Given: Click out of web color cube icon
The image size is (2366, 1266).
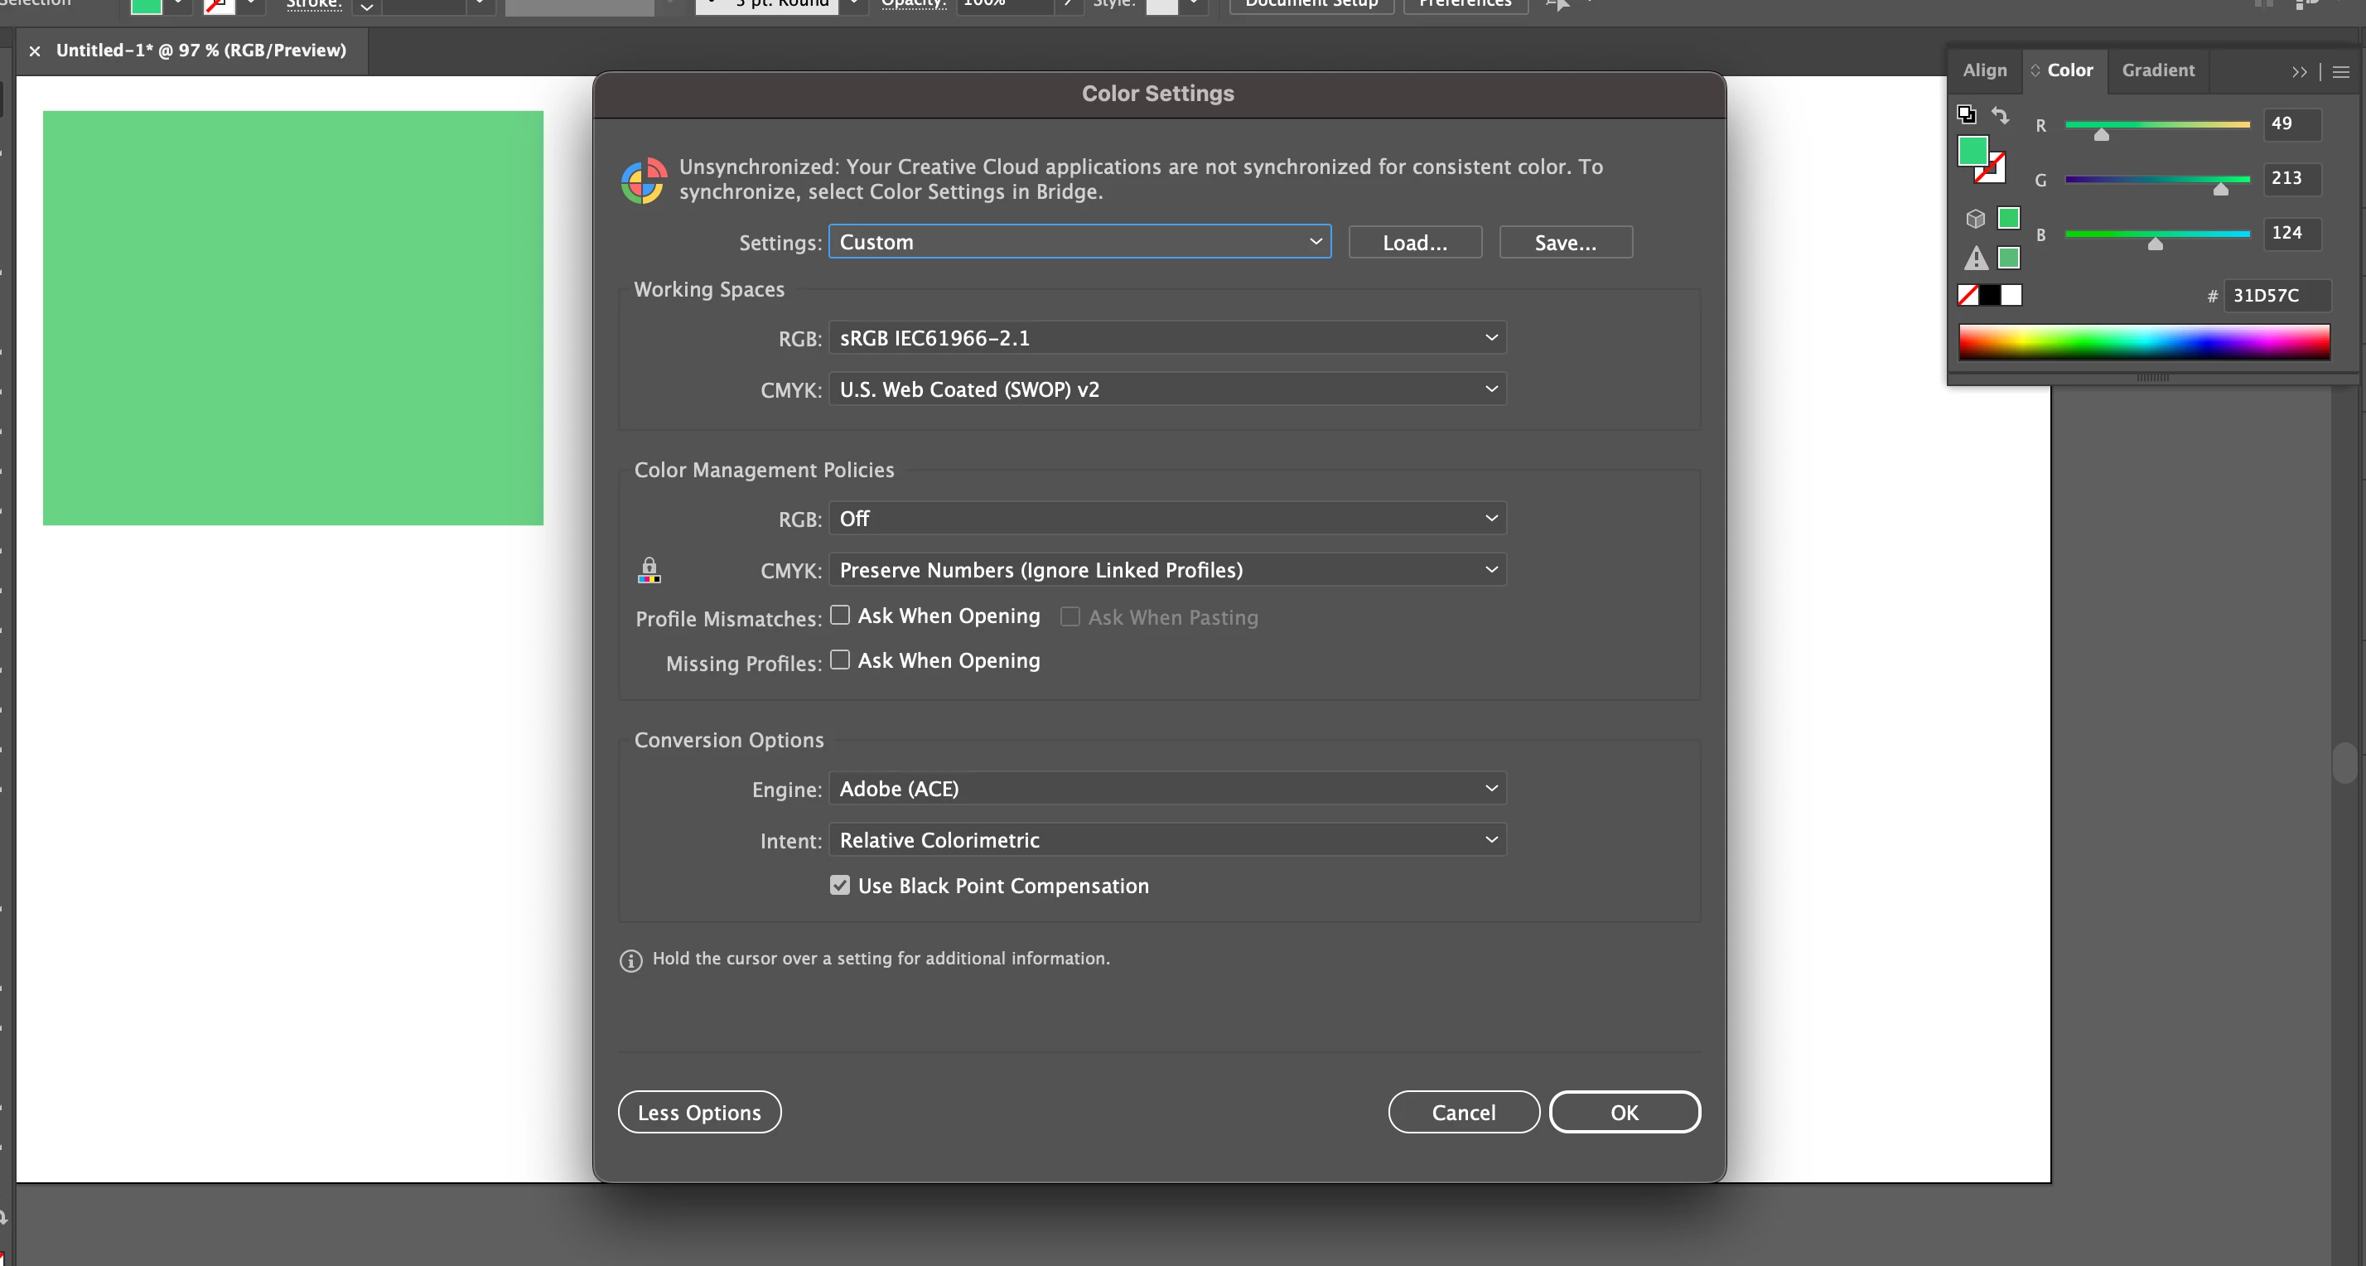Looking at the screenshot, I should click(1975, 219).
